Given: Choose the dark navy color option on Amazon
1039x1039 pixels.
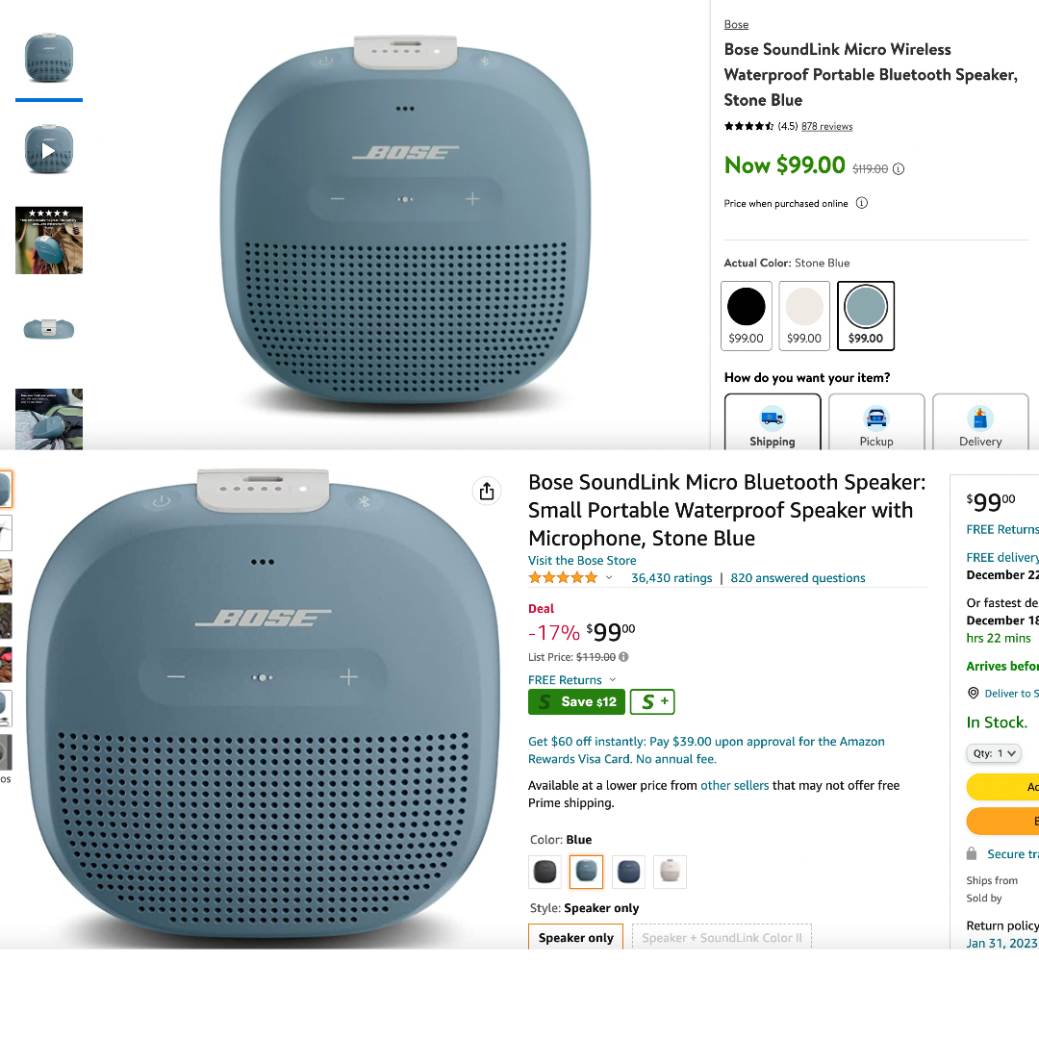Looking at the screenshot, I should click(627, 872).
